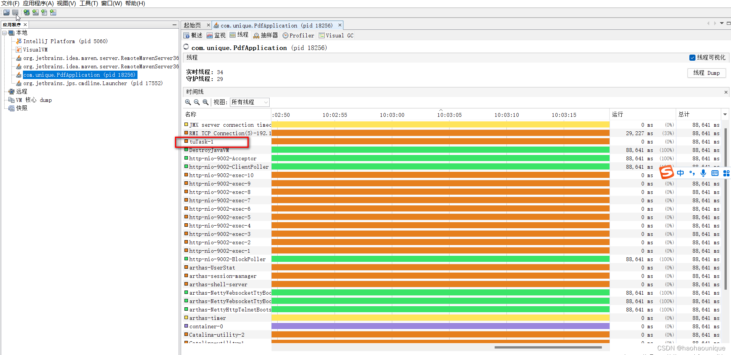This screenshot has height=355, width=731.
Task: Click the Add VM Coredump toolbar icon
Action: (44, 13)
